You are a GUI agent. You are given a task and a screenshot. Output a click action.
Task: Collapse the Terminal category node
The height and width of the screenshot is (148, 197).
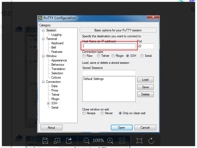[x=43, y=39]
